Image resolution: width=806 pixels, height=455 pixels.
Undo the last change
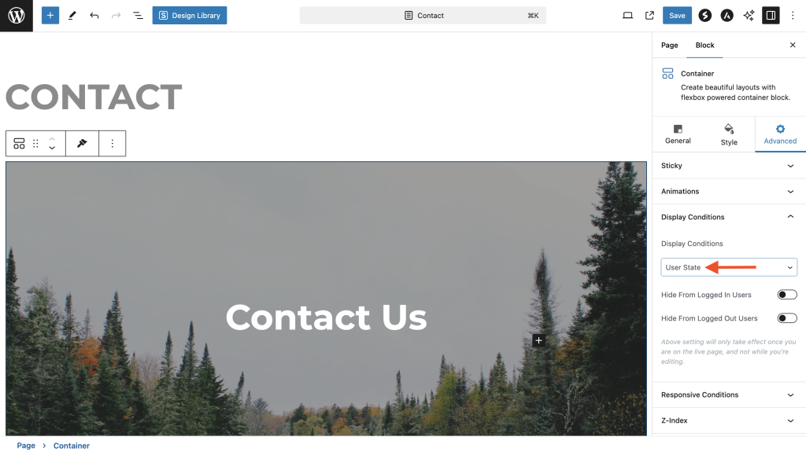(94, 16)
